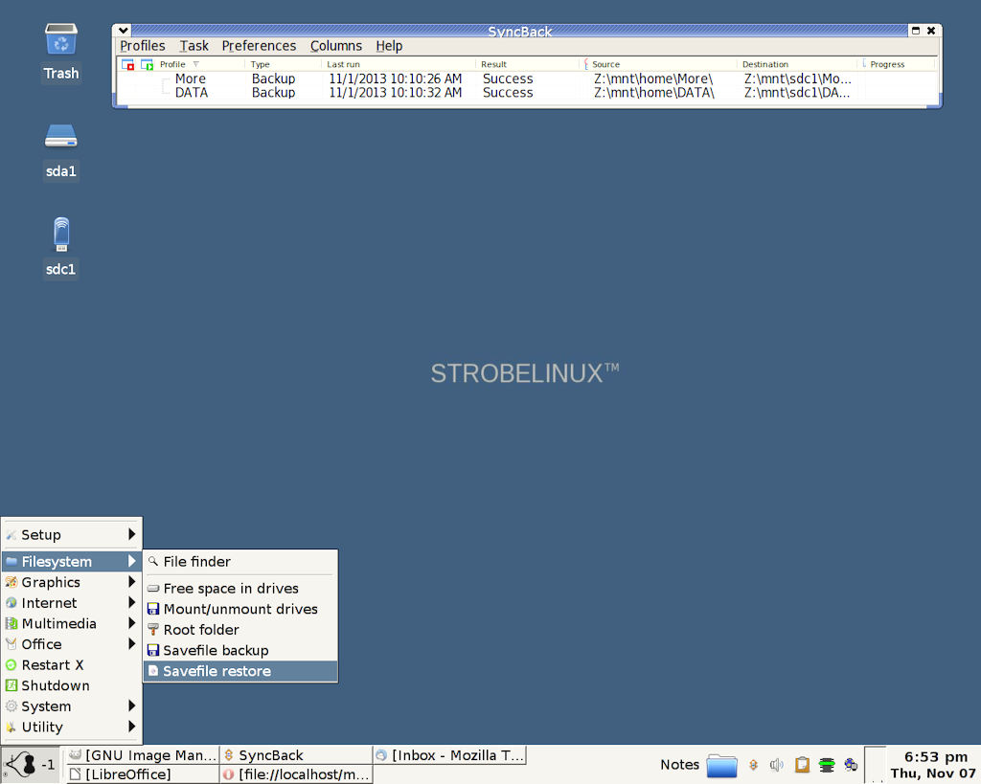
Task: Expand the Setup submenu
Action: (x=72, y=534)
